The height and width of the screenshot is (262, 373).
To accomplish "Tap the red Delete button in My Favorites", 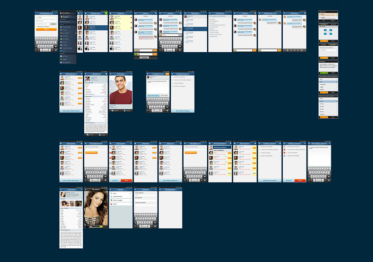I will [x=126, y=180].
